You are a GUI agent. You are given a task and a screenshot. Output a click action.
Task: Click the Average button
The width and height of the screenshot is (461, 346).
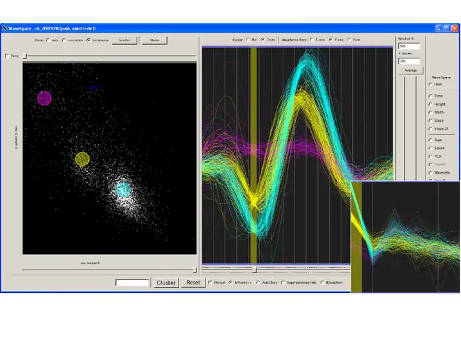[x=410, y=70]
